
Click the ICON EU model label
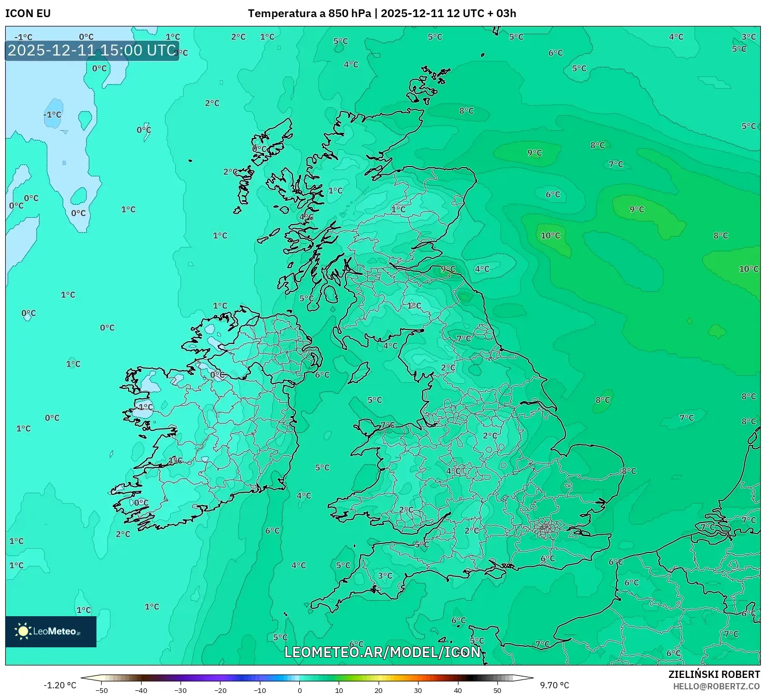point(27,14)
